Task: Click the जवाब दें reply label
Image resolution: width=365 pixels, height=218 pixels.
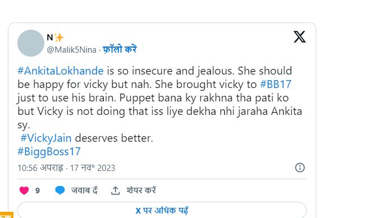Action: 84,191
